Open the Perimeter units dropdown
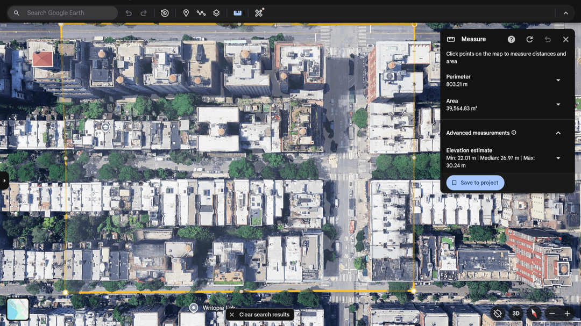 tap(558, 81)
